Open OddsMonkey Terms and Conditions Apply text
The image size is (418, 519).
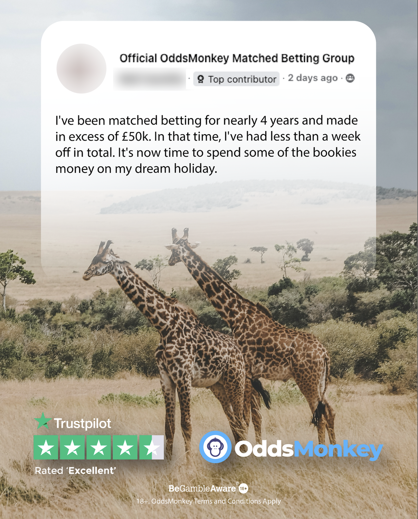[209, 501]
